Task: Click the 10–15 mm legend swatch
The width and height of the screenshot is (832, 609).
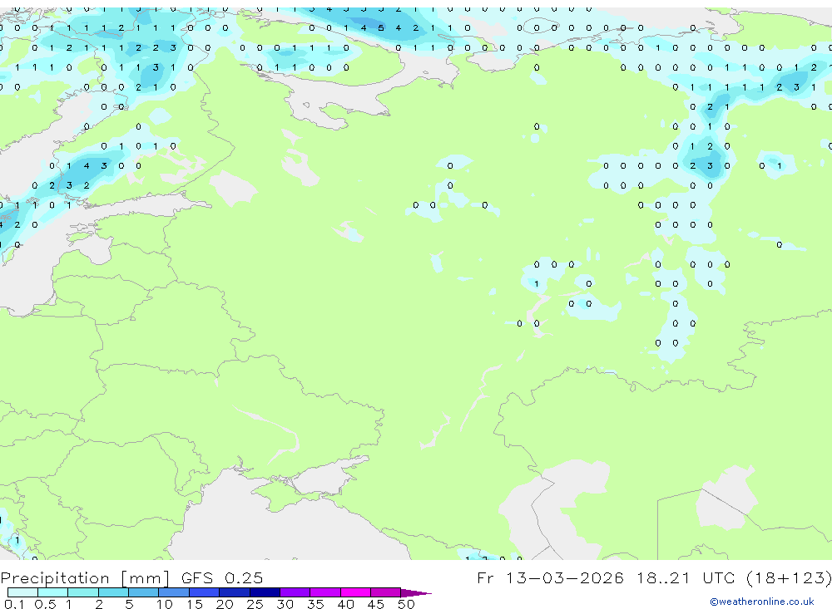Action: click(x=174, y=592)
